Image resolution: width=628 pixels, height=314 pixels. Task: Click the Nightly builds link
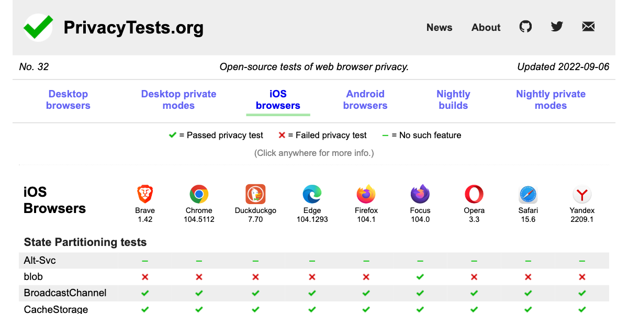(453, 99)
